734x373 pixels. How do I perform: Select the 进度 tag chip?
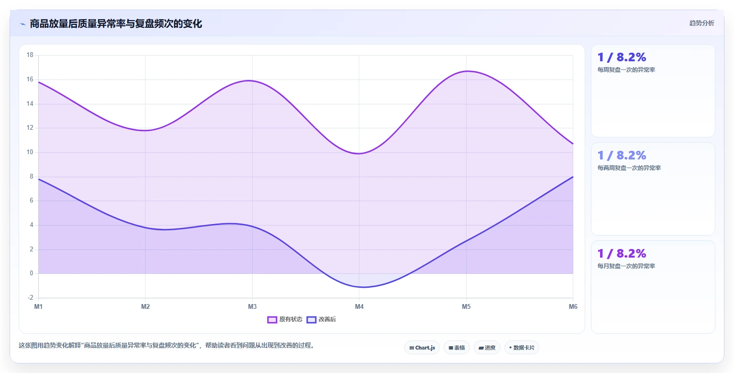tap(487, 348)
